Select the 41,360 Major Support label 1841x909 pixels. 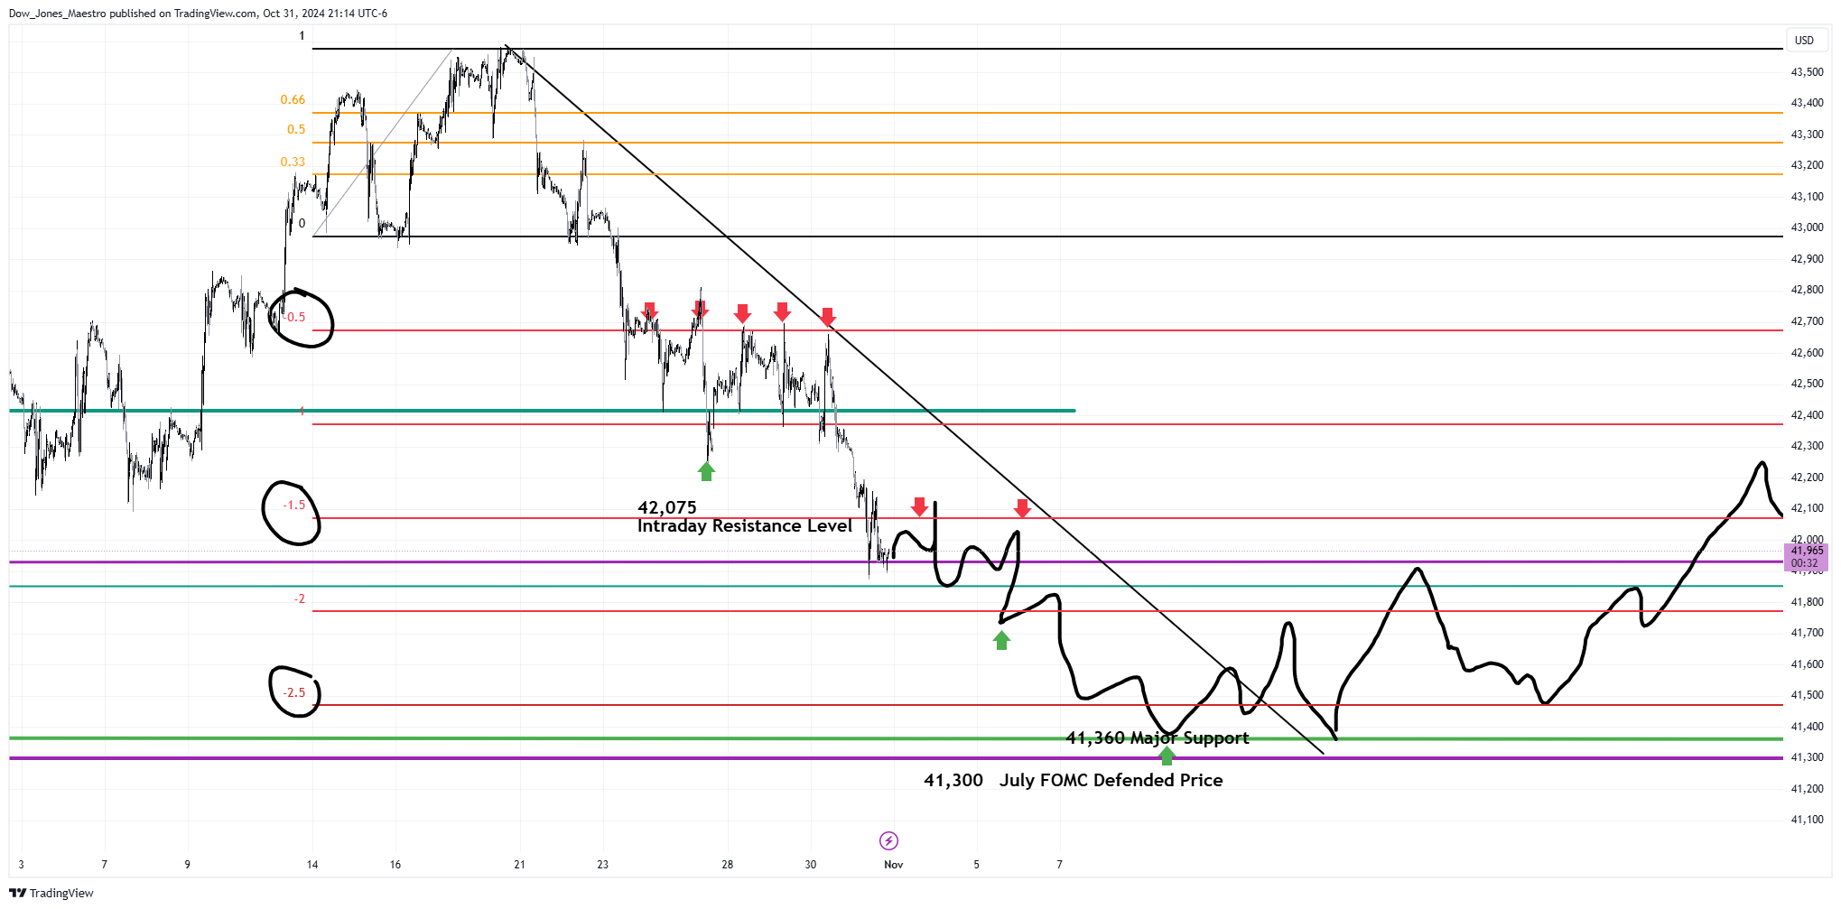(1158, 737)
